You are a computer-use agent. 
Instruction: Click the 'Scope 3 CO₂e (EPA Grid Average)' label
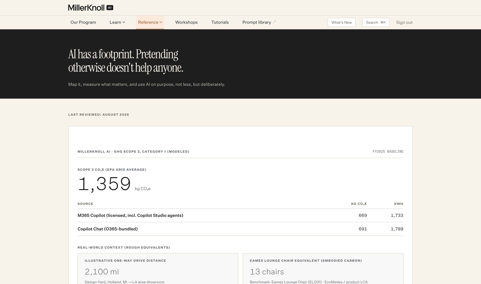click(112, 170)
